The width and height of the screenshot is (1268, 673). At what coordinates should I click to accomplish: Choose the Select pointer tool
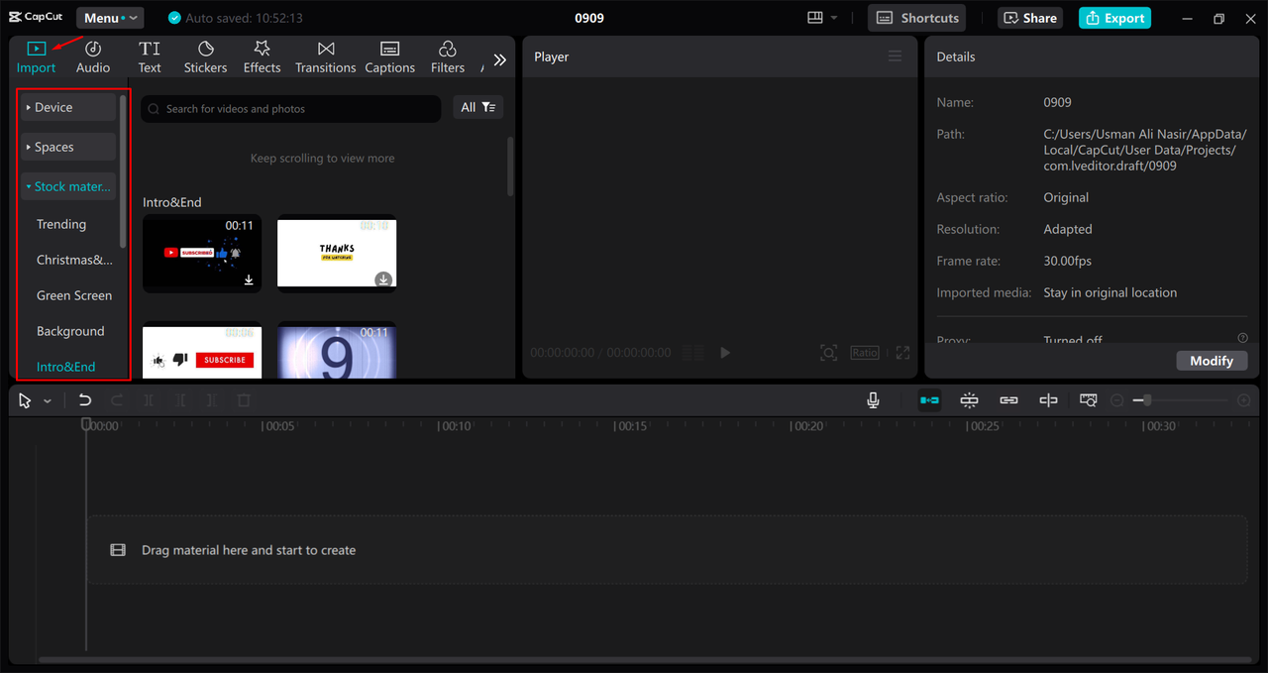26,400
